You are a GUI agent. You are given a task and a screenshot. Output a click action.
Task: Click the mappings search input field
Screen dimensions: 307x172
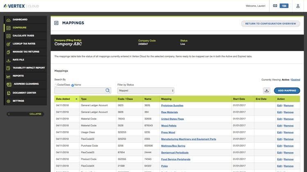coord(79,90)
